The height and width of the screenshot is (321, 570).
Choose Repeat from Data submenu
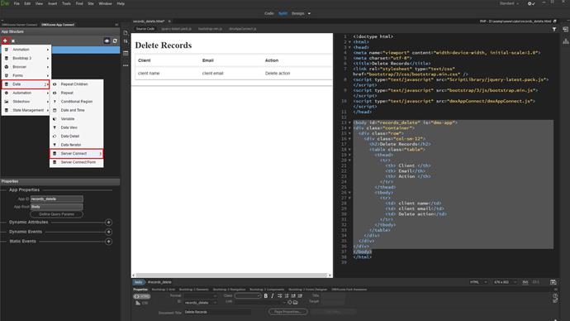(76, 93)
